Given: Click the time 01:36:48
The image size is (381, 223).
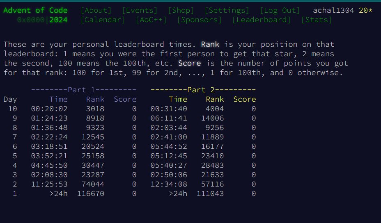Looking at the screenshot, I should pos(49,127).
